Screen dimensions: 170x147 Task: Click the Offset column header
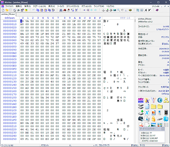click(10, 18)
